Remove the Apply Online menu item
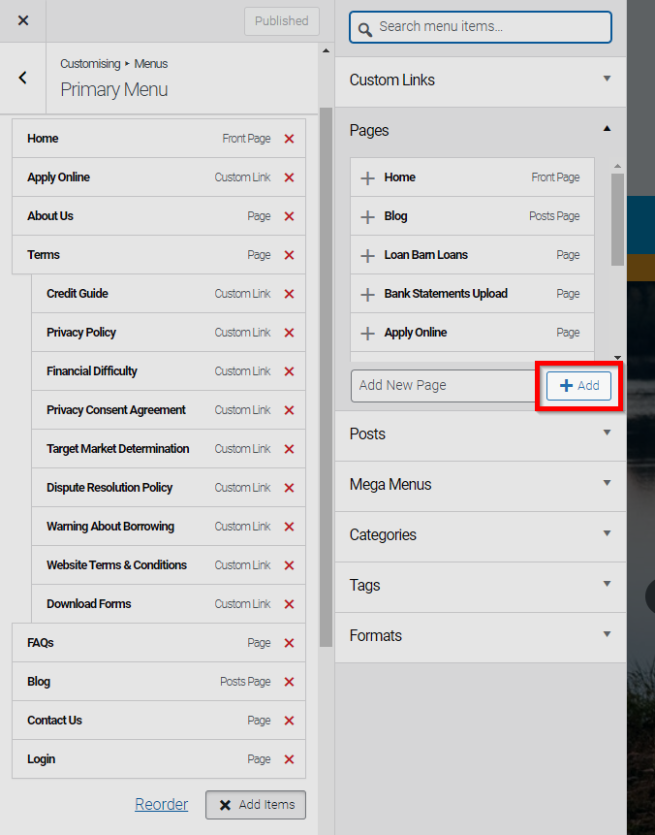Viewport: 655px width, 835px height. [x=289, y=177]
